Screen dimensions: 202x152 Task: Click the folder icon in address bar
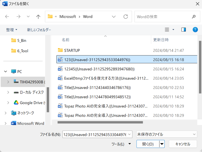coord(50,16)
